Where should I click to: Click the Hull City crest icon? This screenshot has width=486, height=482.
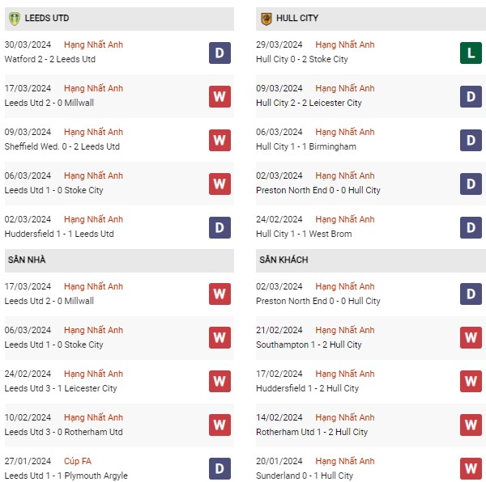tap(265, 18)
